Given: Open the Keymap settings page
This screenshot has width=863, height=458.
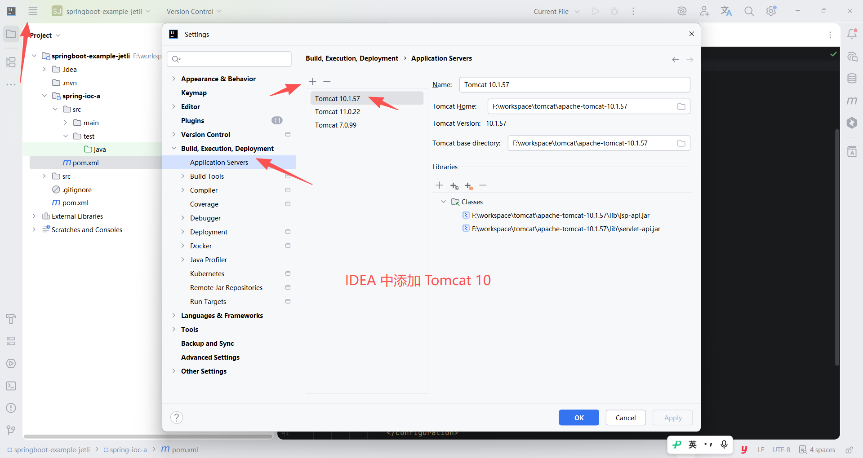Looking at the screenshot, I should [194, 93].
